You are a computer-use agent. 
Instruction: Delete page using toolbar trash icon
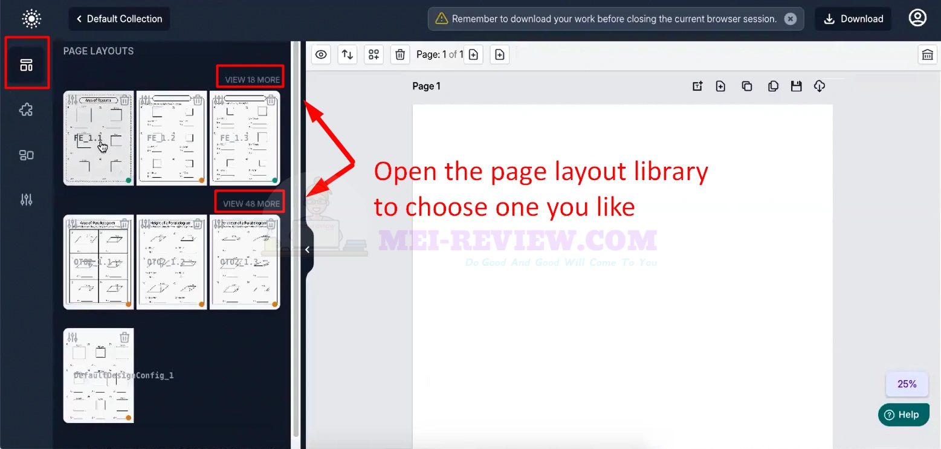[x=400, y=55]
